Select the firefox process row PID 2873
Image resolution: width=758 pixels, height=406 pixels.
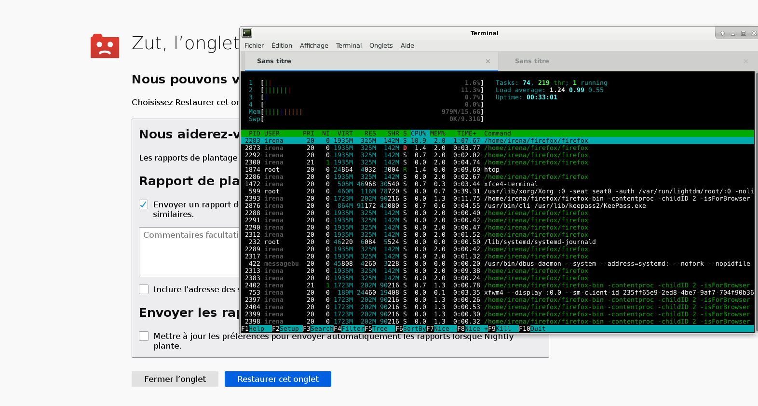(498, 148)
